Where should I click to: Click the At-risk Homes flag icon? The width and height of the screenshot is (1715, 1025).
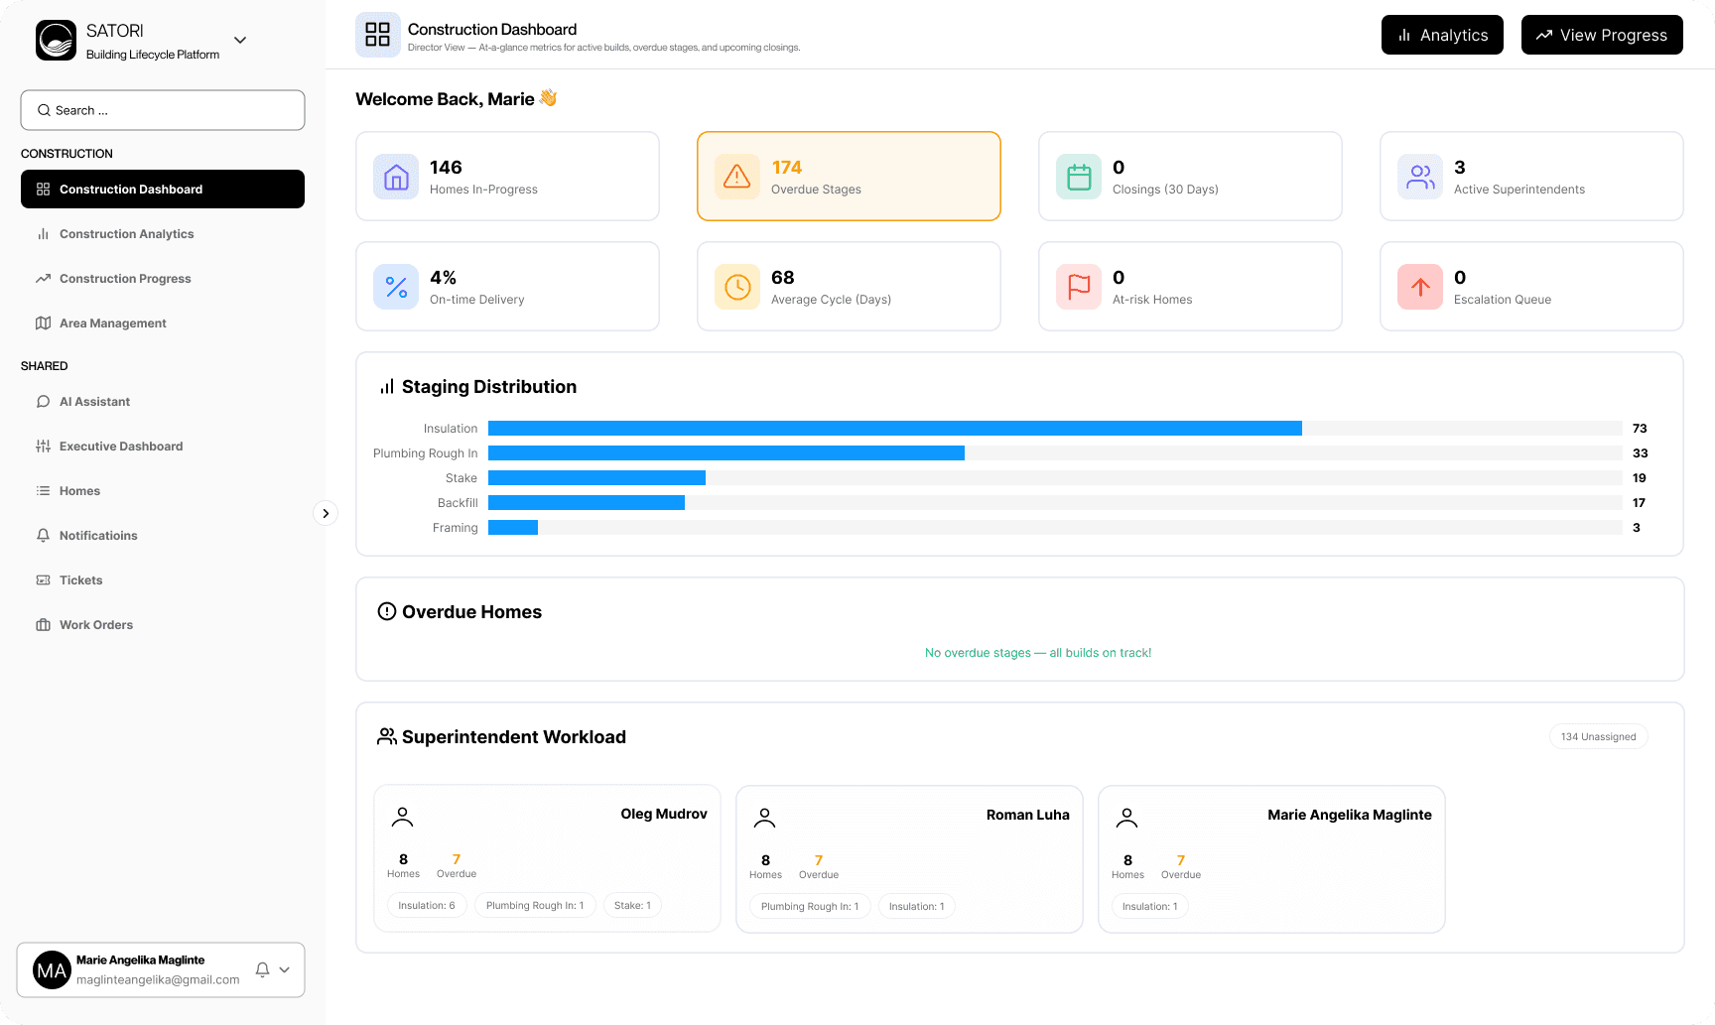(x=1079, y=287)
